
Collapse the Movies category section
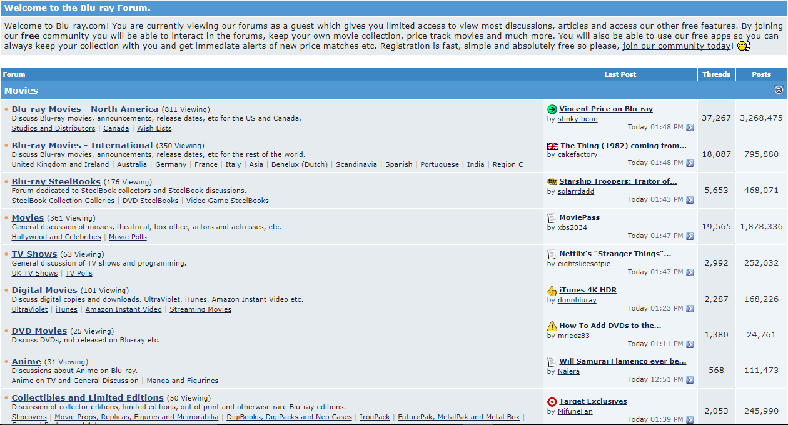point(779,90)
